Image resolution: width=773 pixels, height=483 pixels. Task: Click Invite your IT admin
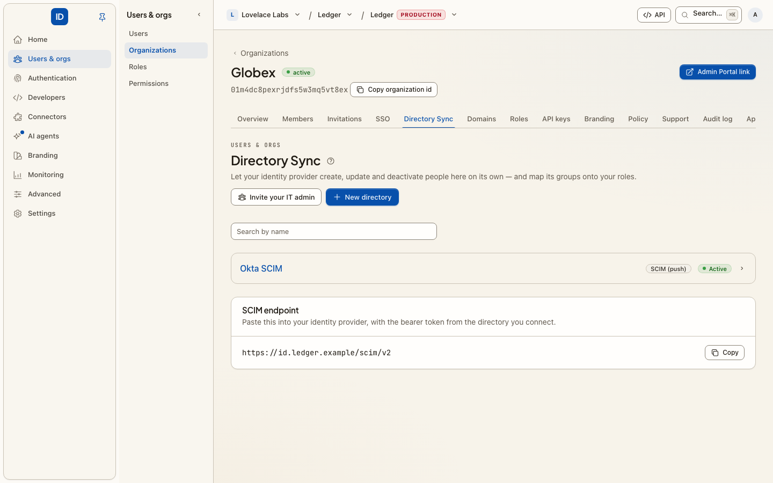(276, 197)
